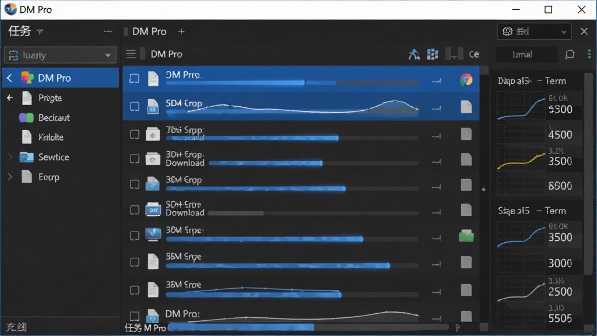The width and height of the screenshot is (597, 336).
Task: Click the chart toolbar icon near Ce
Action: pos(454,54)
